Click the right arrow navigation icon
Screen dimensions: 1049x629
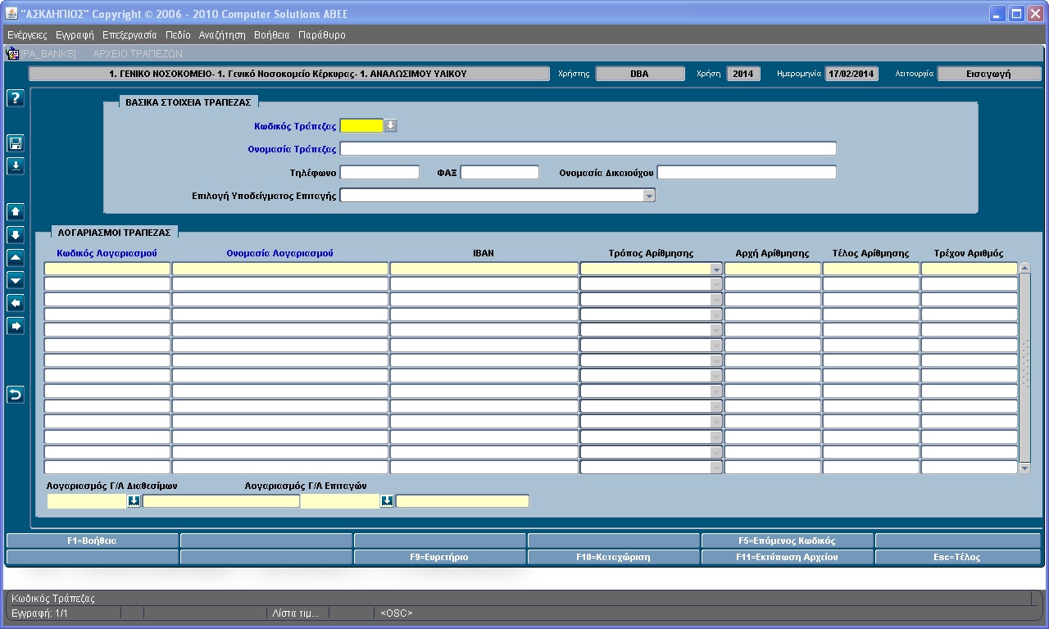click(16, 326)
